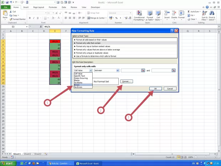Click column Q header

(187, 31)
